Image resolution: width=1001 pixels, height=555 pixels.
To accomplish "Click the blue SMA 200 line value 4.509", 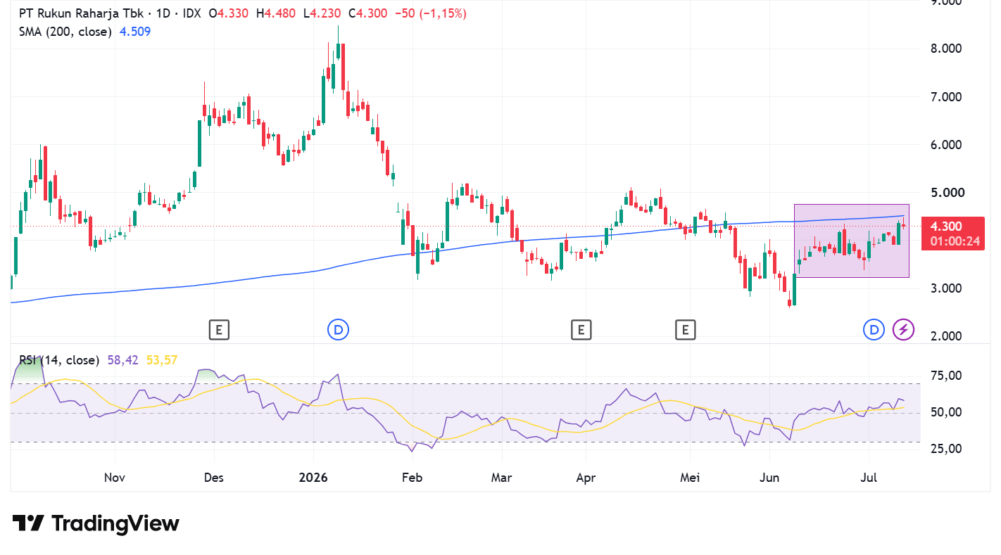I will [x=135, y=32].
